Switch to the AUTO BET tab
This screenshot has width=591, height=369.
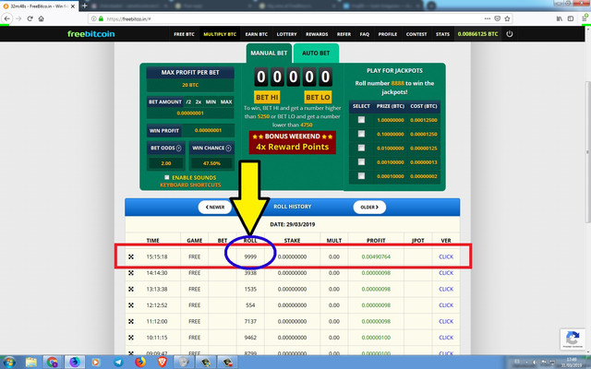316,54
